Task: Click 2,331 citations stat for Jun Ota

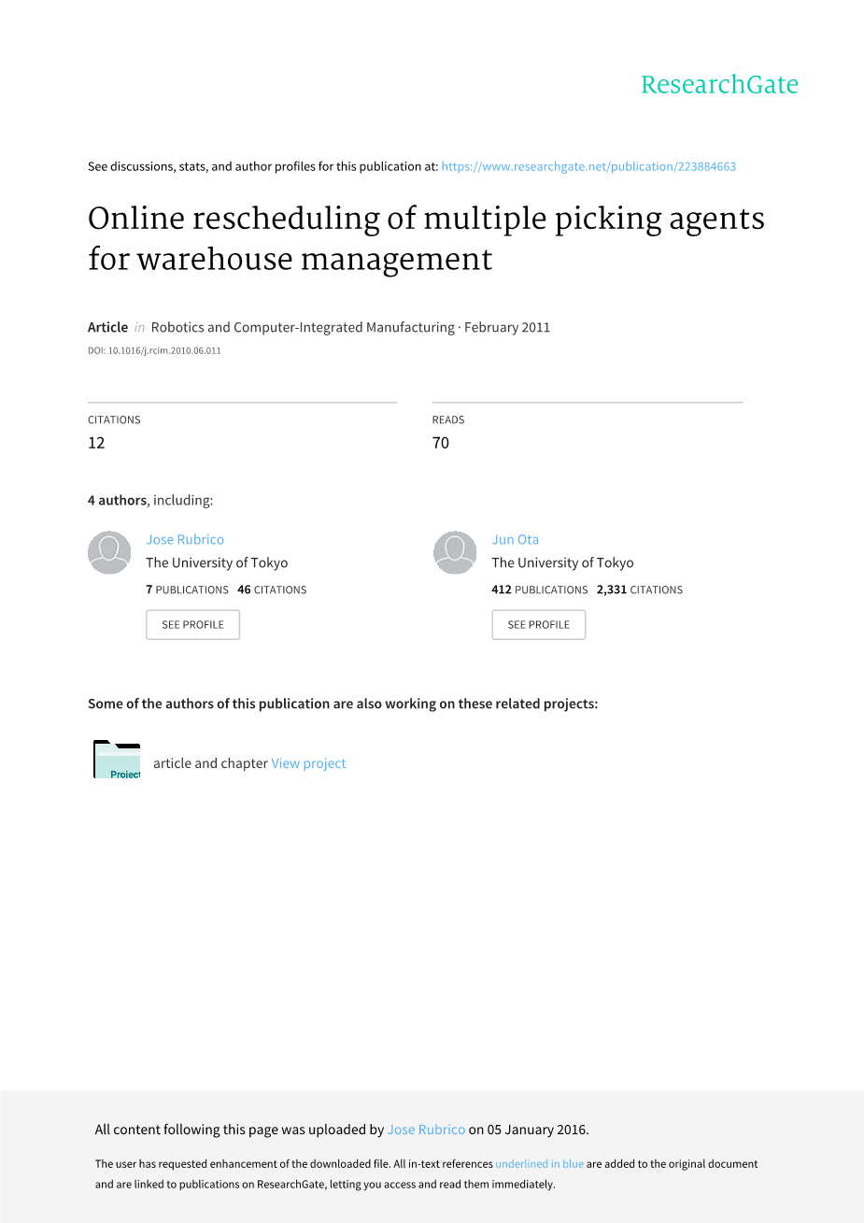Action: tap(640, 590)
